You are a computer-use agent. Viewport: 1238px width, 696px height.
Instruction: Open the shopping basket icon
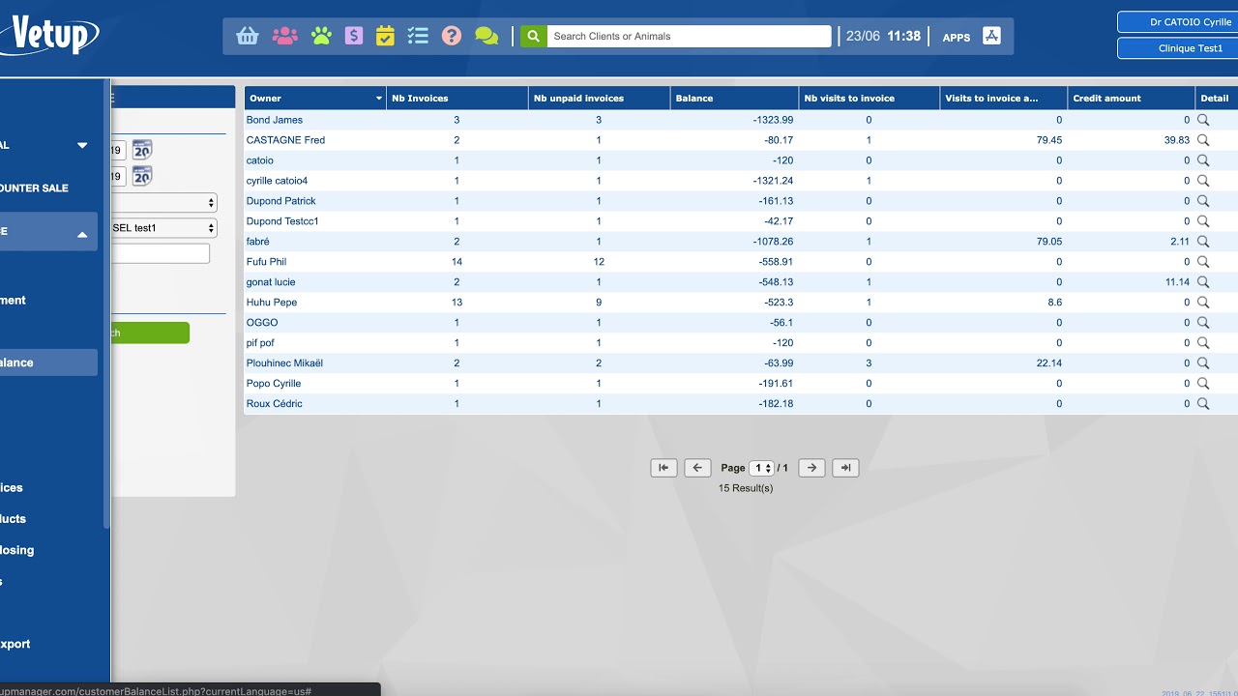pos(248,36)
